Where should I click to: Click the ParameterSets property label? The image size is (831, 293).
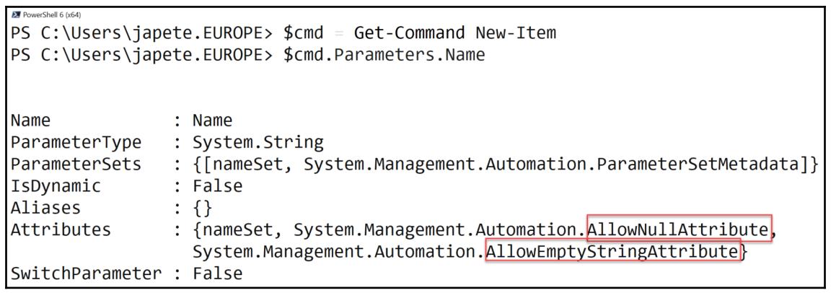pos(76,165)
